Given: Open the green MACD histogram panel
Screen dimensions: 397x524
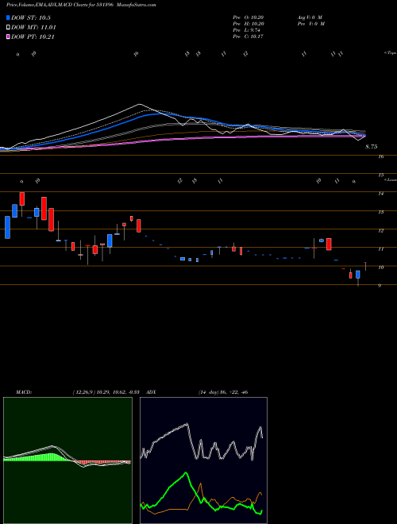Looking at the screenshot, I should tap(67, 460).
